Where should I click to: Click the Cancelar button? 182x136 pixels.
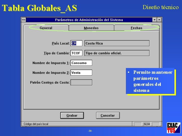108,115
